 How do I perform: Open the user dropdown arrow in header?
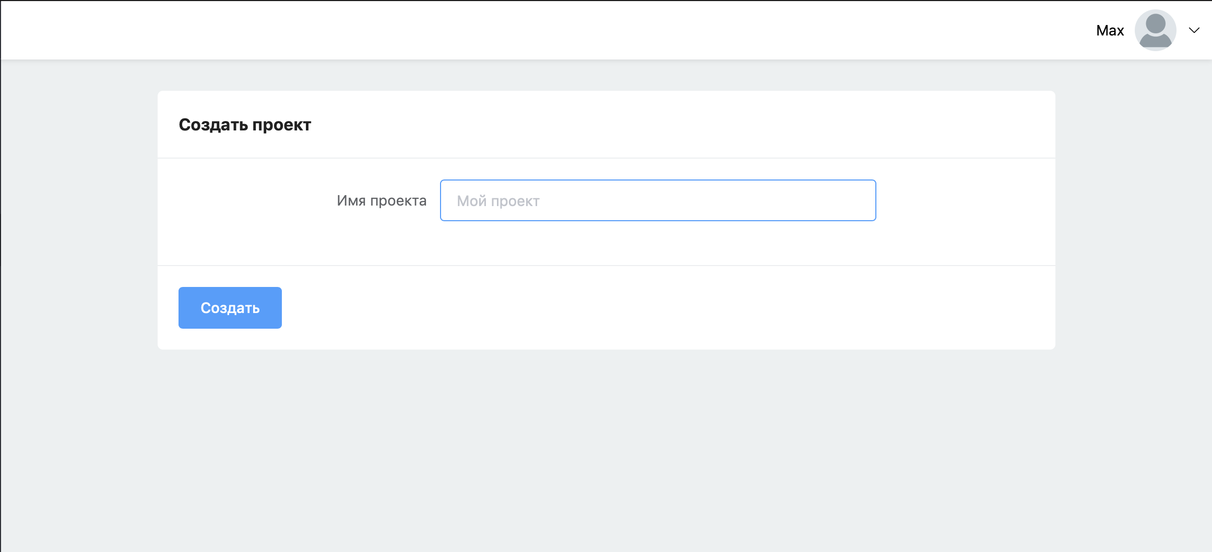pyautogui.click(x=1194, y=30)
